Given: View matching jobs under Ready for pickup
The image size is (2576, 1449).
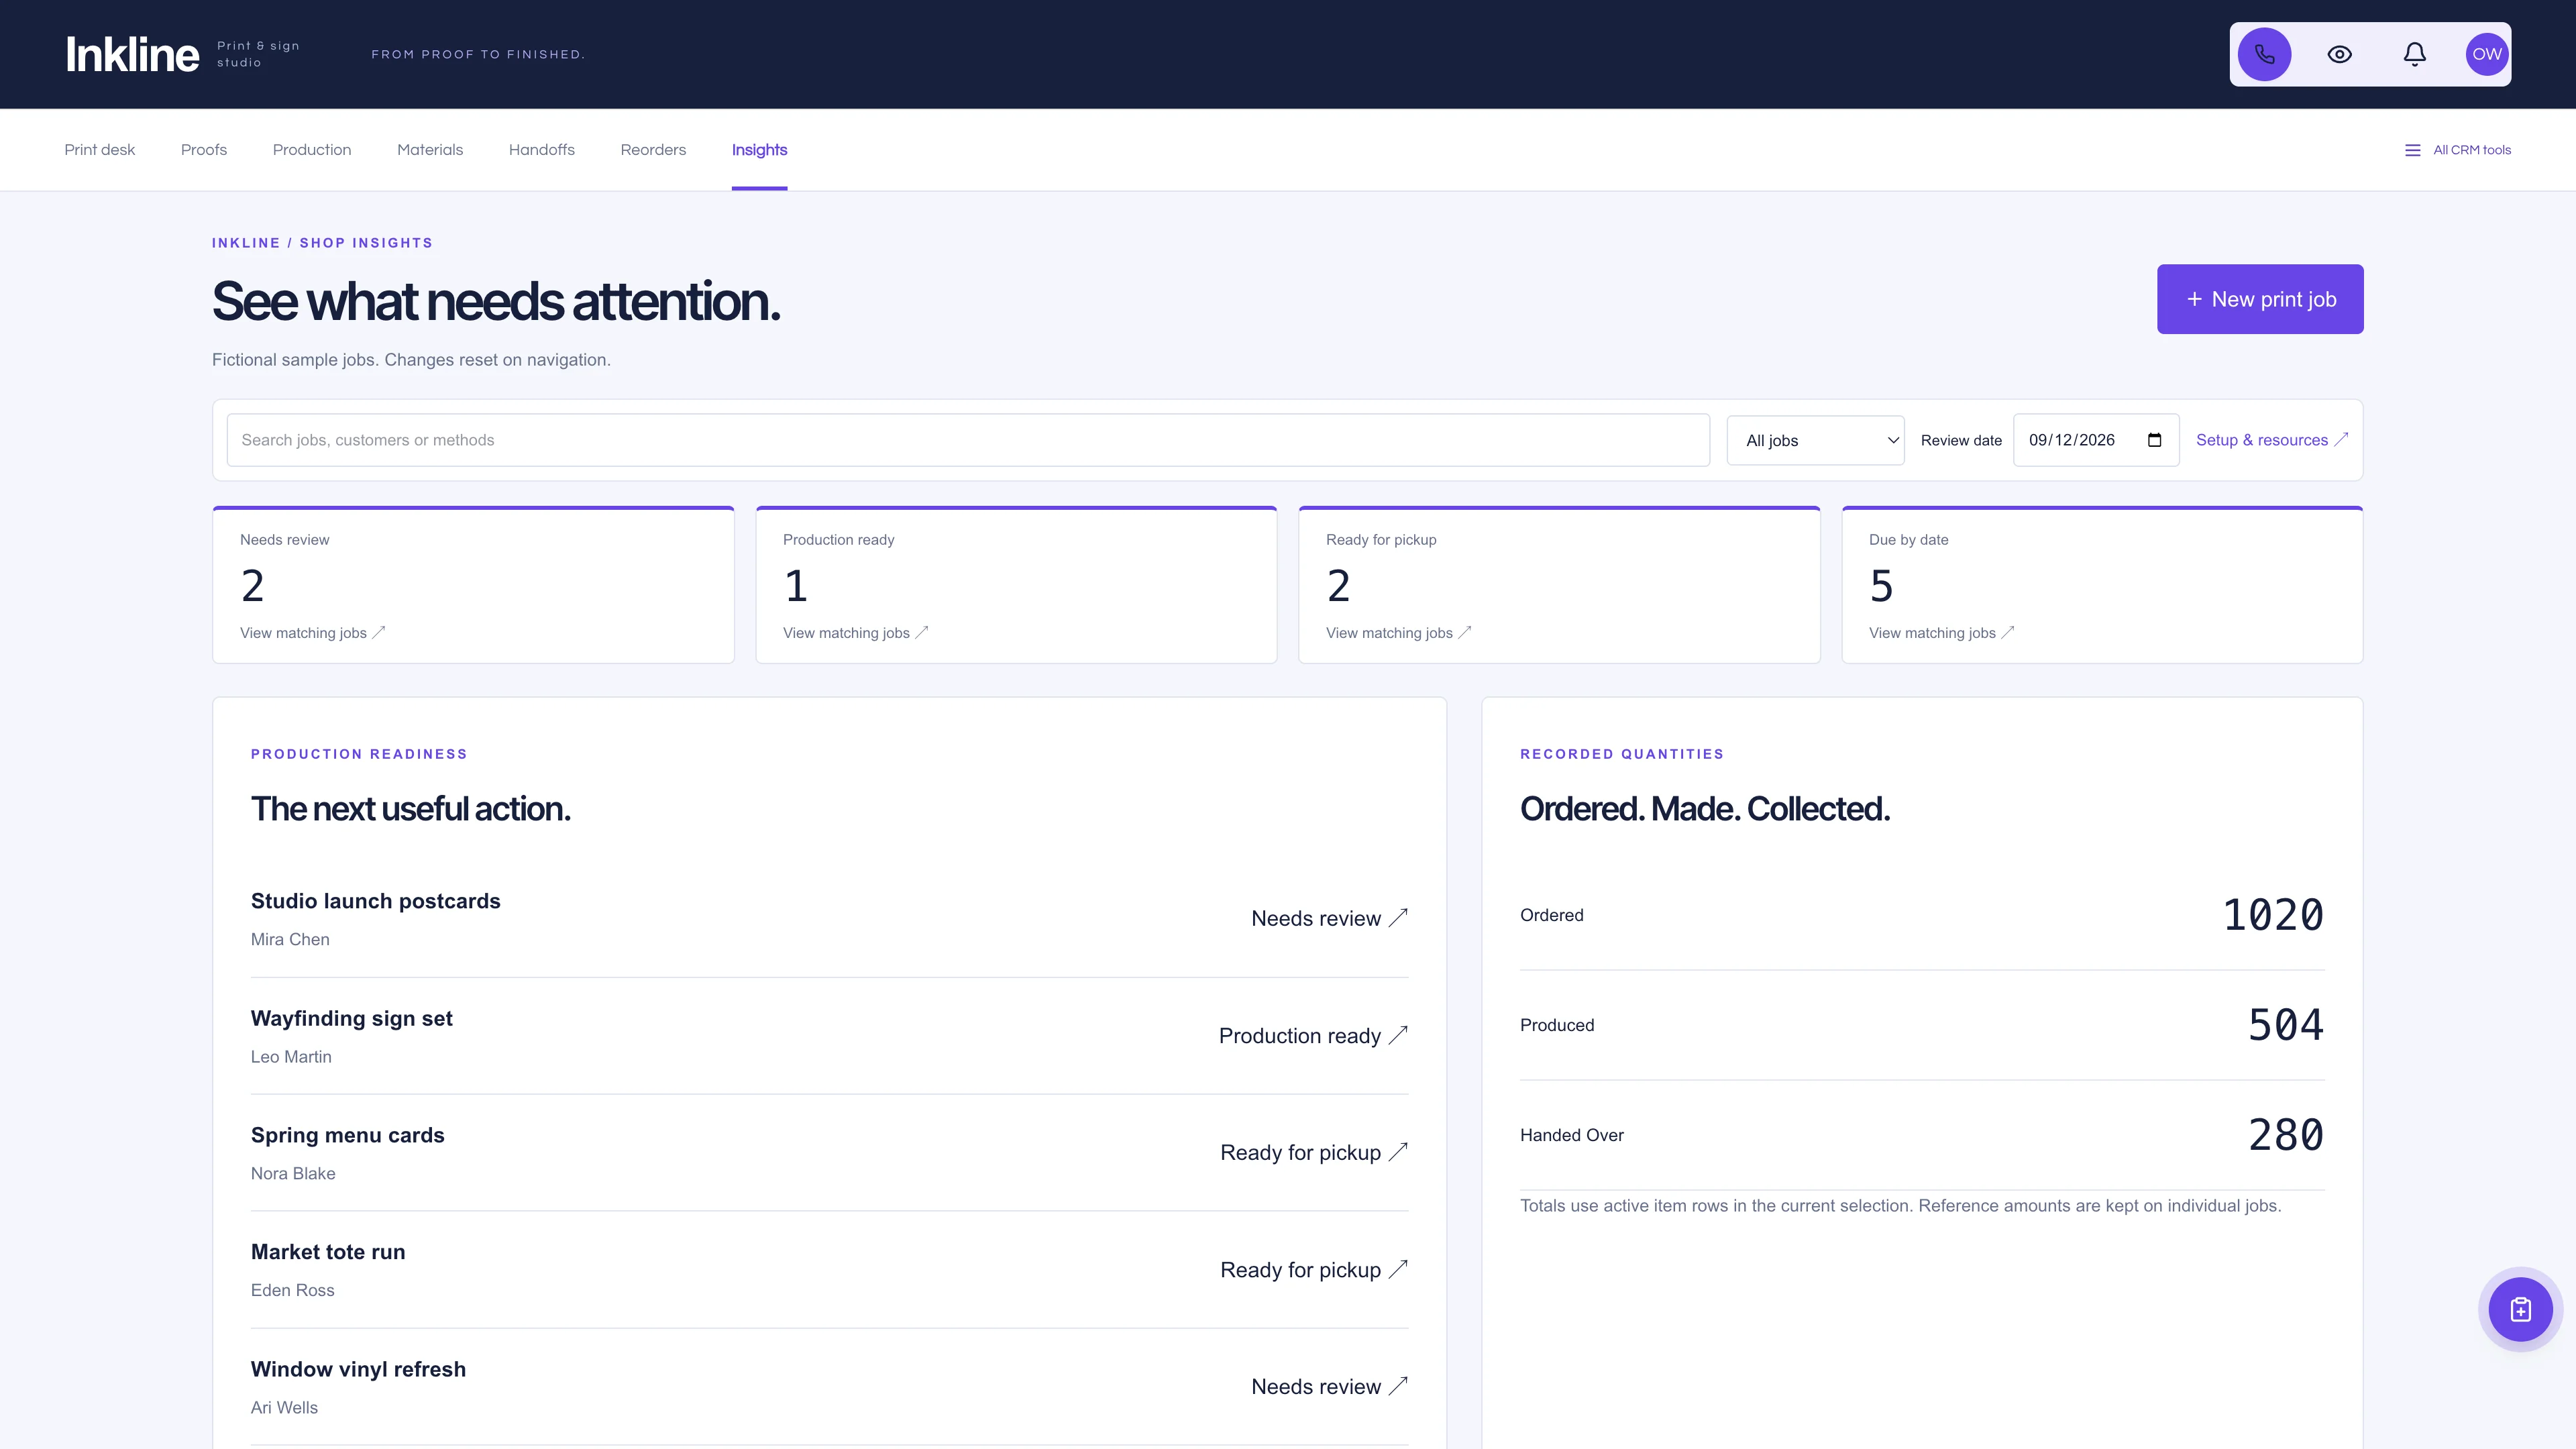Looking at the screenshot, I should 1398,633.
